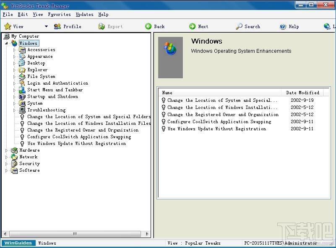
Task: Click the large Windows logo thumbnail
Action: (170, 57)
